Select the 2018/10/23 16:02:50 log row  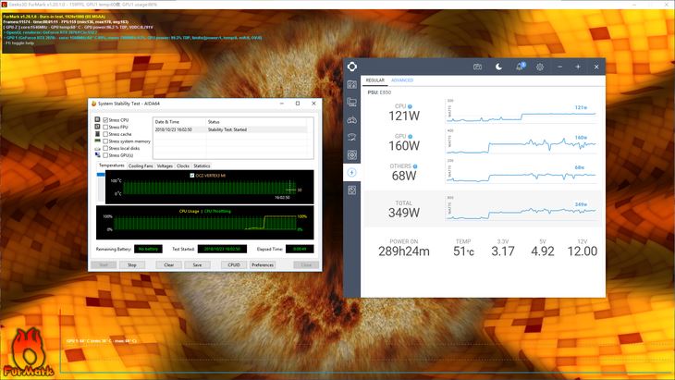(x=231, y=129)
